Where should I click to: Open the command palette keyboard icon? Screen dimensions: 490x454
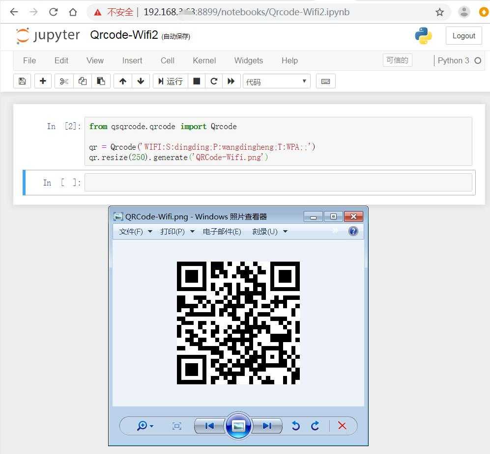[326, 81]
